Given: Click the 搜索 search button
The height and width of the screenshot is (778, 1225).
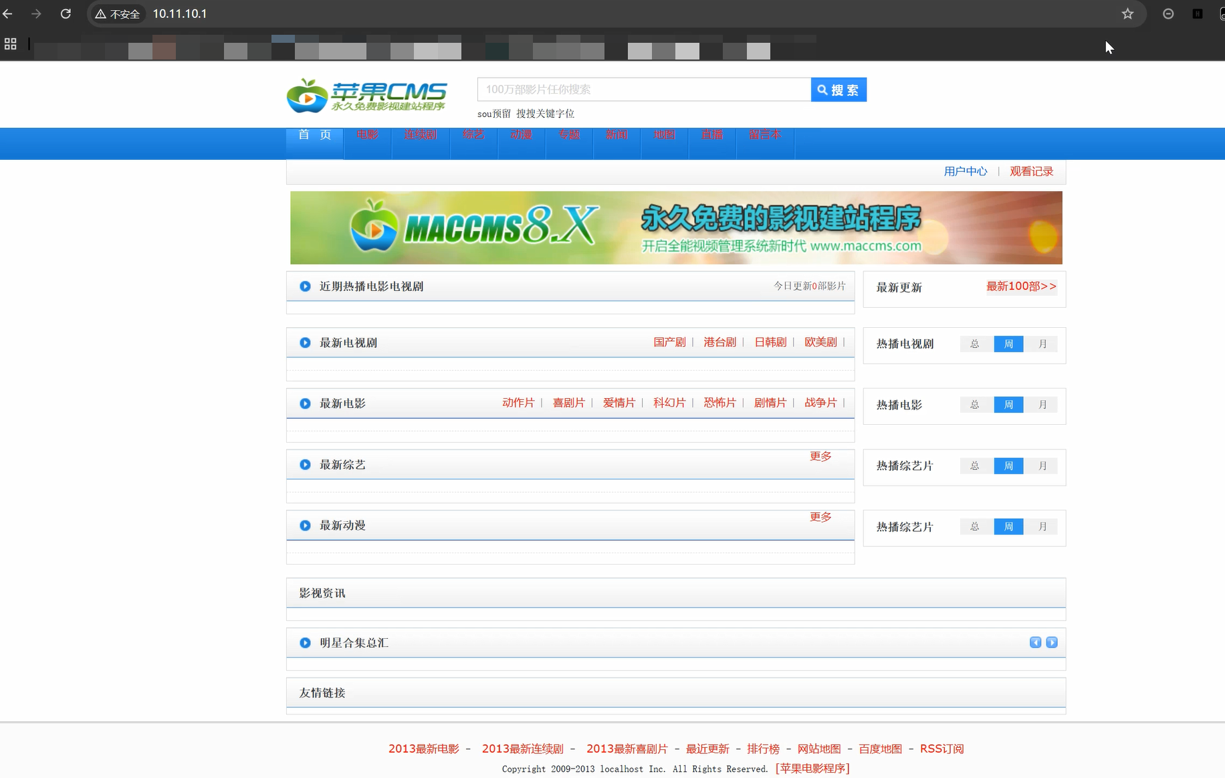Looking at the screenshot, I should tap(839, 90).
